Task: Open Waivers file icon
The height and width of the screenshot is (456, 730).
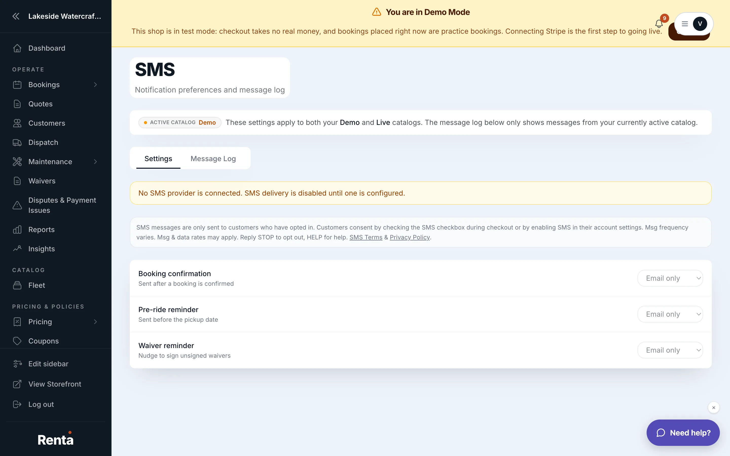Action: pyautogui.click(x=17, y=181)
